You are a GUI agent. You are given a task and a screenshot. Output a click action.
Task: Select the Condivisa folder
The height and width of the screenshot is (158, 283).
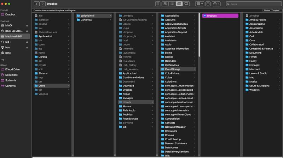(87, 20)
